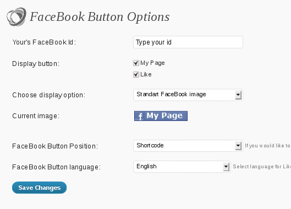The image size is (291, 209).
Task: Focus the Type your id input field
Action: (x=188, y=42)
